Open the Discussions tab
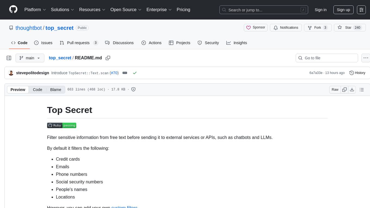The image size is (370, 208). pyautogui.click(x=119, y=43)
